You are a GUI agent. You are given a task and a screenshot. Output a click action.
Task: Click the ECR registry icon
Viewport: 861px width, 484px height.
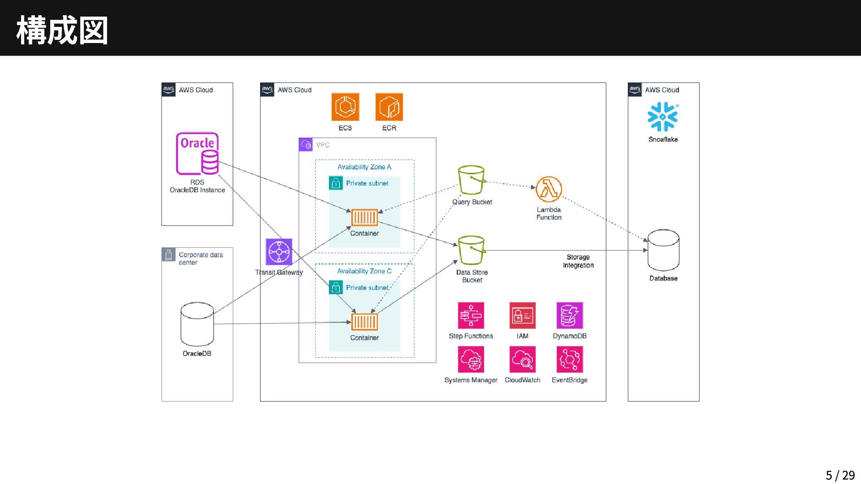[389, 107]
